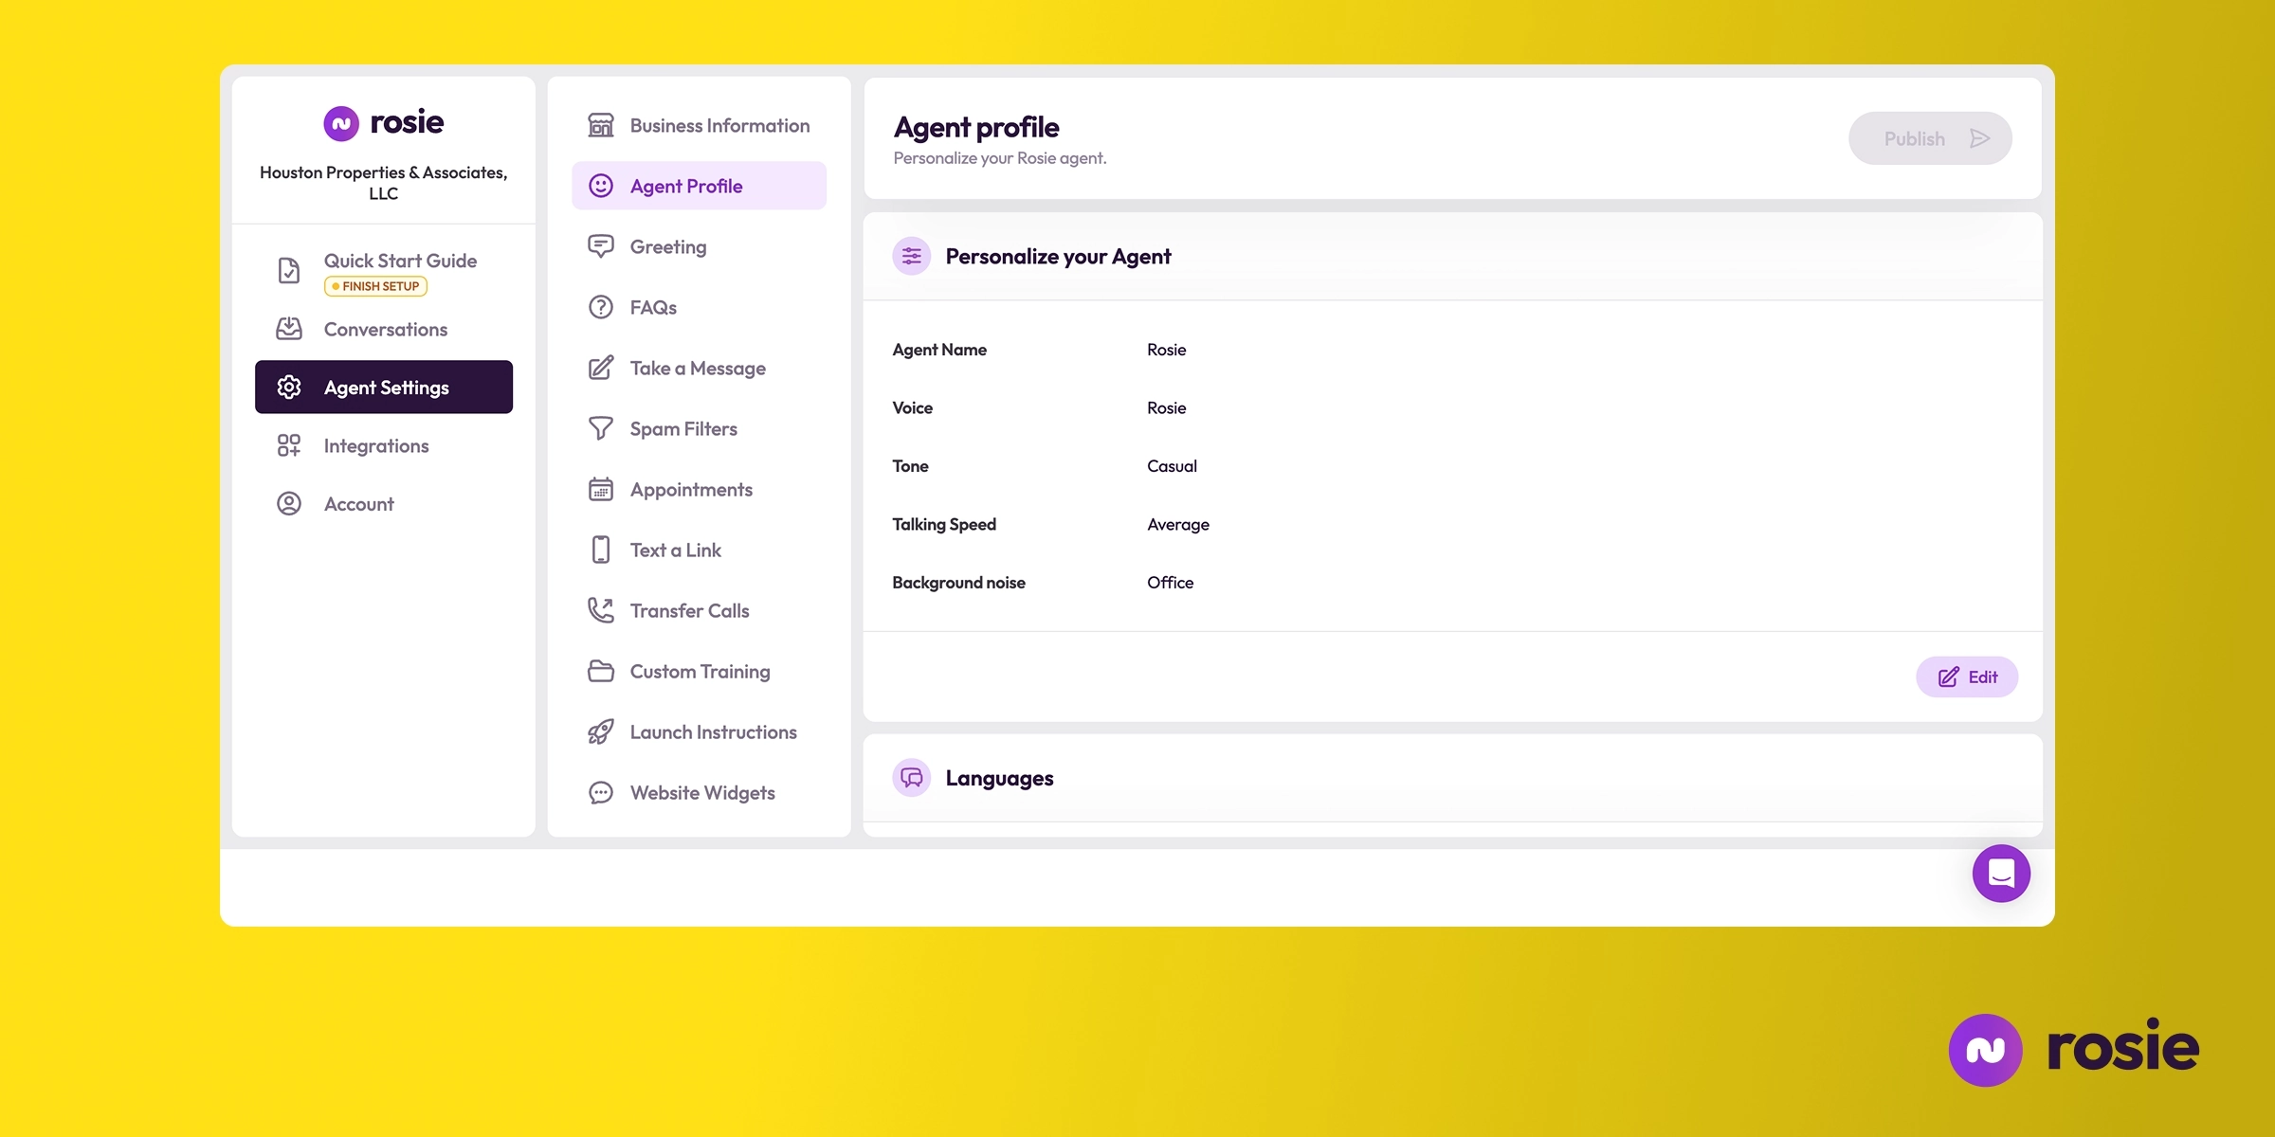The width and height of the screenshot is (2275, 1137).
Task: Open the Text a Link settings
Action: (700, 550)
